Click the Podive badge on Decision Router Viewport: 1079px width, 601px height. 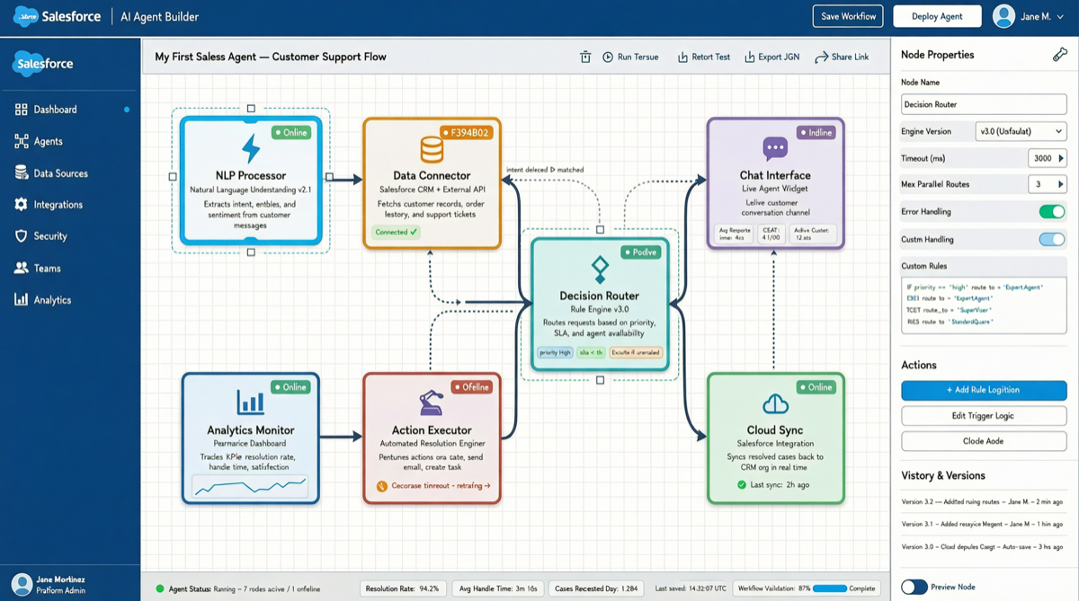click(x=641, y=252)
